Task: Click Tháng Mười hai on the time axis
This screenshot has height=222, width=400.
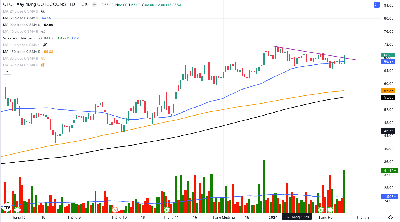Action: point(223,217)
